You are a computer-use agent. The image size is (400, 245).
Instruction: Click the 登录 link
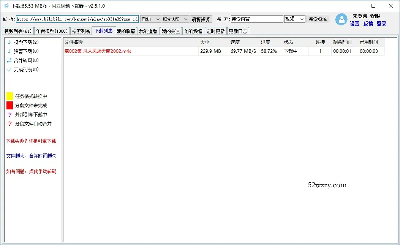coord(381,24)
